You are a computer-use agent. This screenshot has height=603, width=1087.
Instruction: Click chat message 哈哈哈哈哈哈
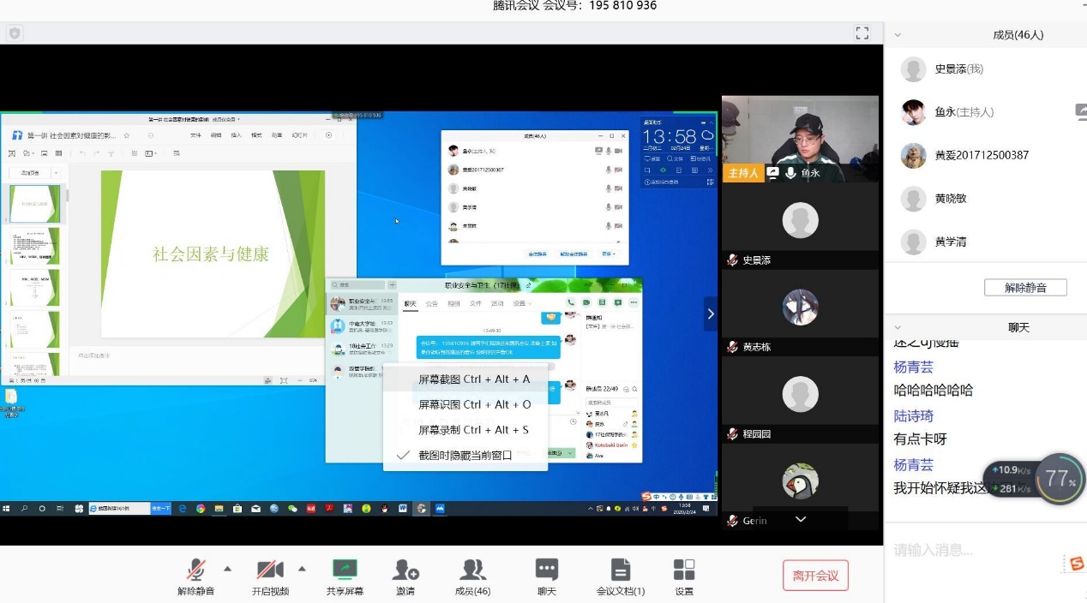934,391
